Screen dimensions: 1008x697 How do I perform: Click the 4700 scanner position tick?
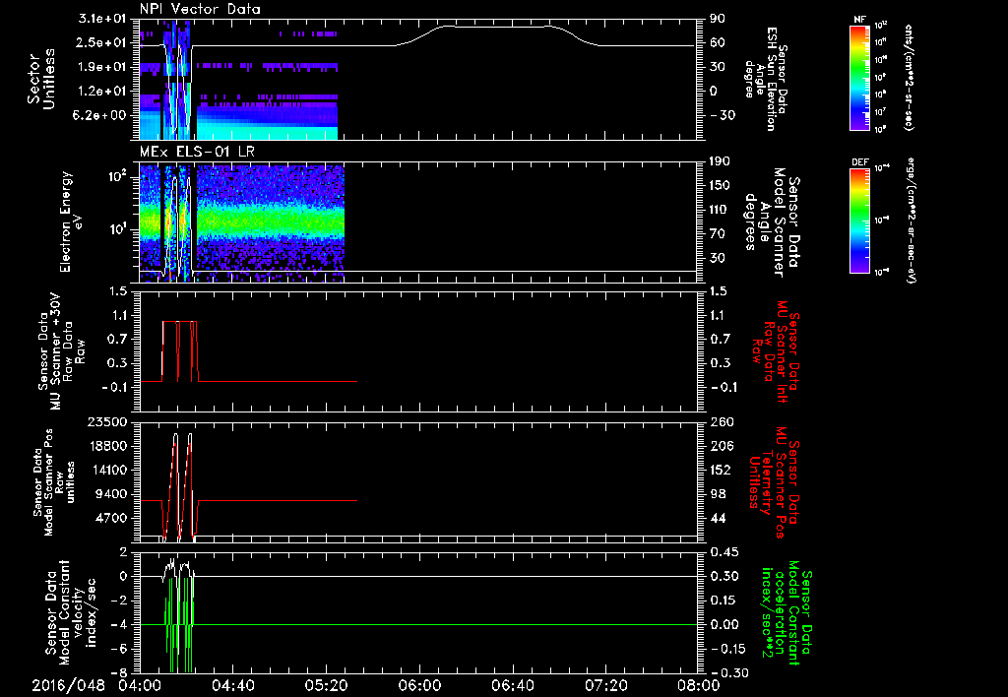110,518
